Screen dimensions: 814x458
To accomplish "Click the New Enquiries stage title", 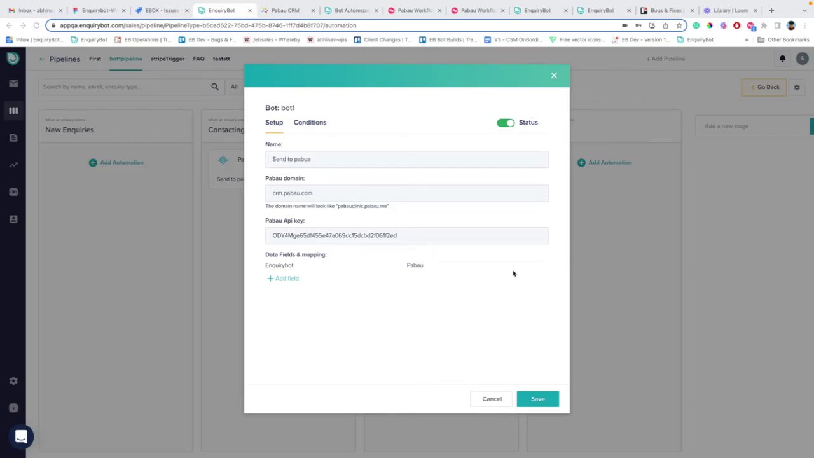I will coord(69,130).
